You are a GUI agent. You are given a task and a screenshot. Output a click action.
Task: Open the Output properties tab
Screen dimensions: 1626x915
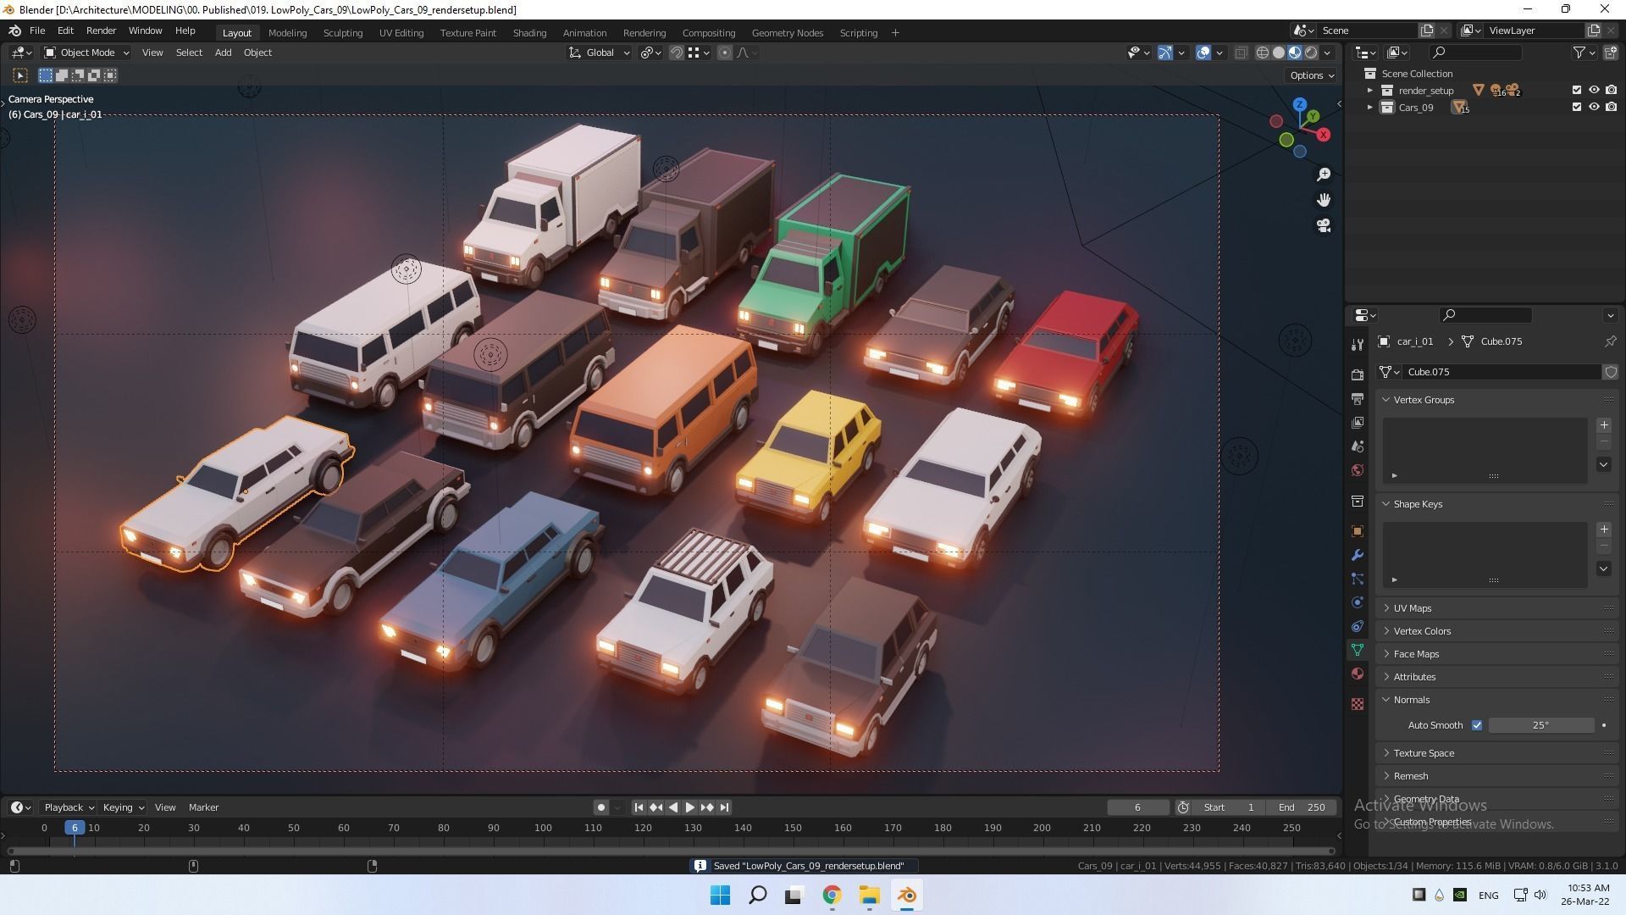coord(1358,398)
